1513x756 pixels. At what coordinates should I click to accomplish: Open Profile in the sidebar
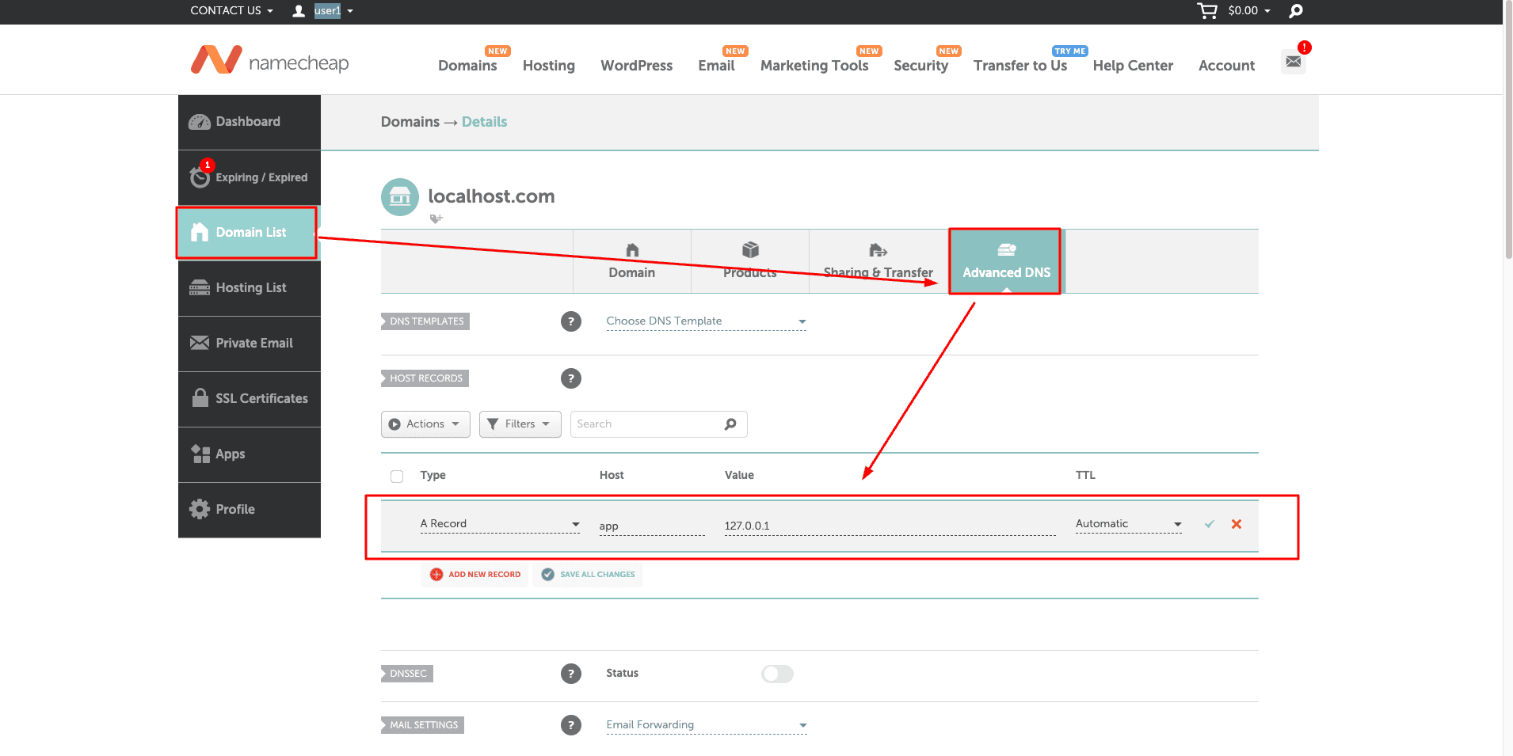(x=250, y=510)
